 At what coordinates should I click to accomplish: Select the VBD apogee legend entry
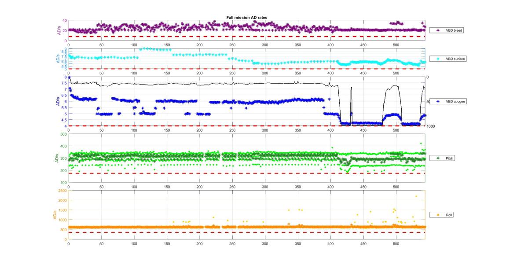(x=448, y=101)
